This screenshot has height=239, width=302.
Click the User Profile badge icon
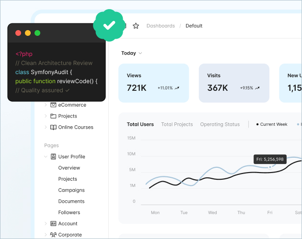(x=53, y=157)
